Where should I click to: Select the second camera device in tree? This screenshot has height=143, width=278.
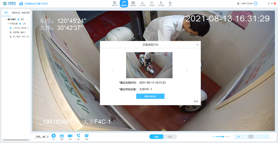coord(18,32)
